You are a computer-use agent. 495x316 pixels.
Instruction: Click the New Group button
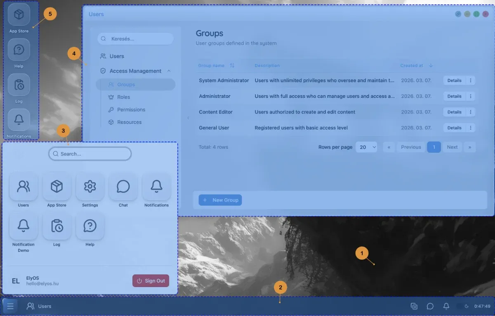(x=220, y=200)
